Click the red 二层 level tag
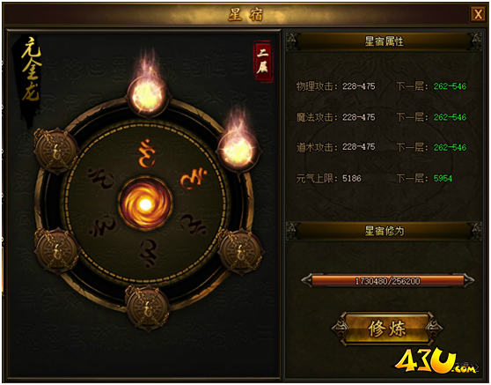Viewport: 491px width, 385px height. (x=262, y=62)
